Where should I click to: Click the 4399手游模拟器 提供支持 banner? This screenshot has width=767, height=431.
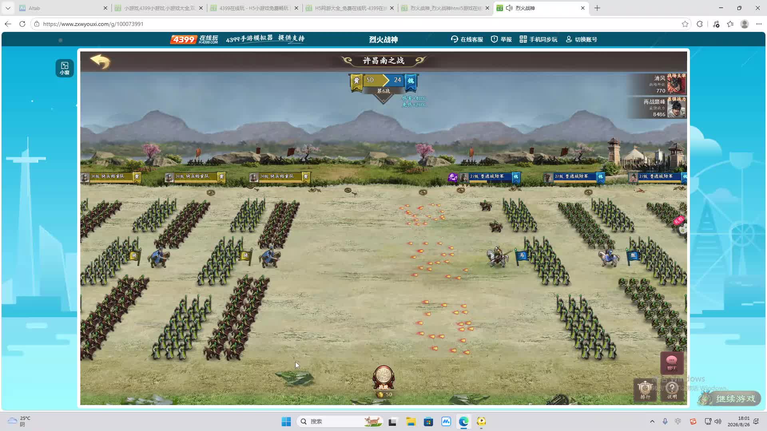265,39
